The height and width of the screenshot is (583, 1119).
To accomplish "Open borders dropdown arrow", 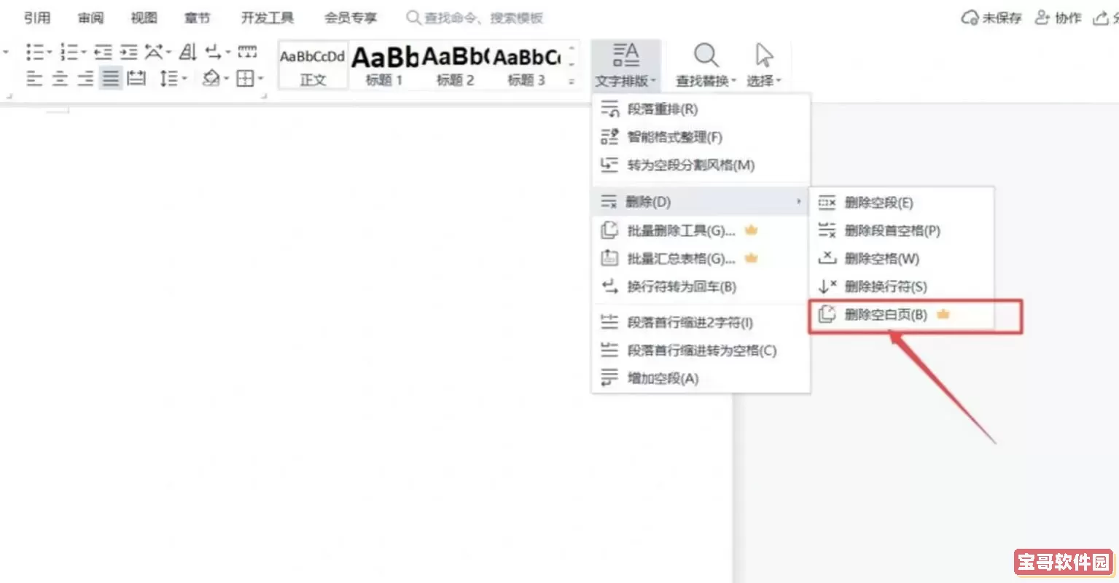I will click(x=260, y=79).
